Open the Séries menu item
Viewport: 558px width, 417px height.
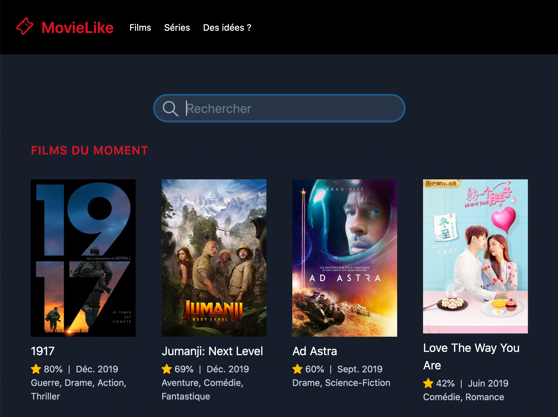pos(177,28)
